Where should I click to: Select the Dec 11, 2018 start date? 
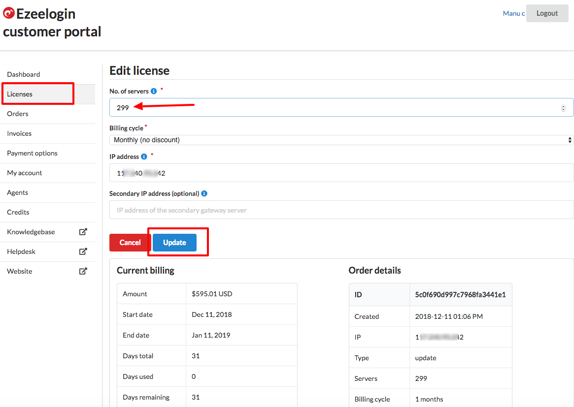click(211, 314)
